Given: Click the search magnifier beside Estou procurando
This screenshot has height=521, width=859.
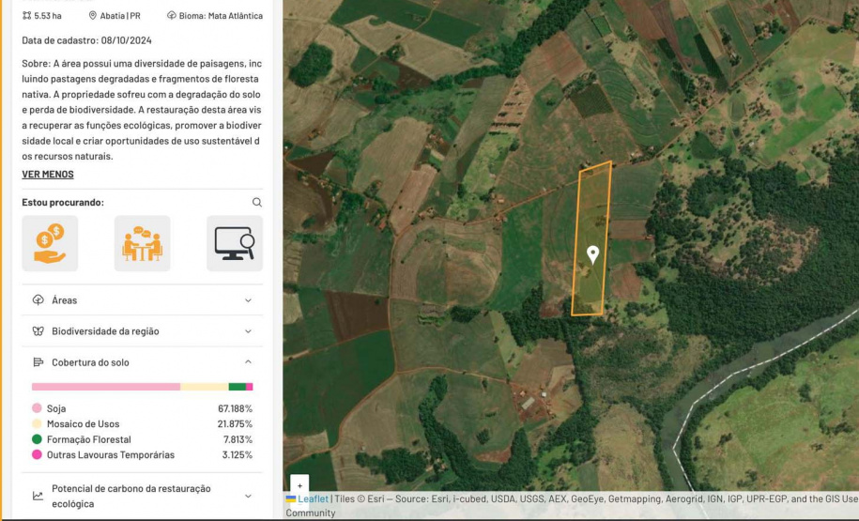Looking at the screenshot, I should tap(256, 203).
